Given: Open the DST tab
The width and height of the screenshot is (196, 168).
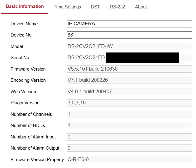Looking at the screenshot, I should click(x=95, y=7).
